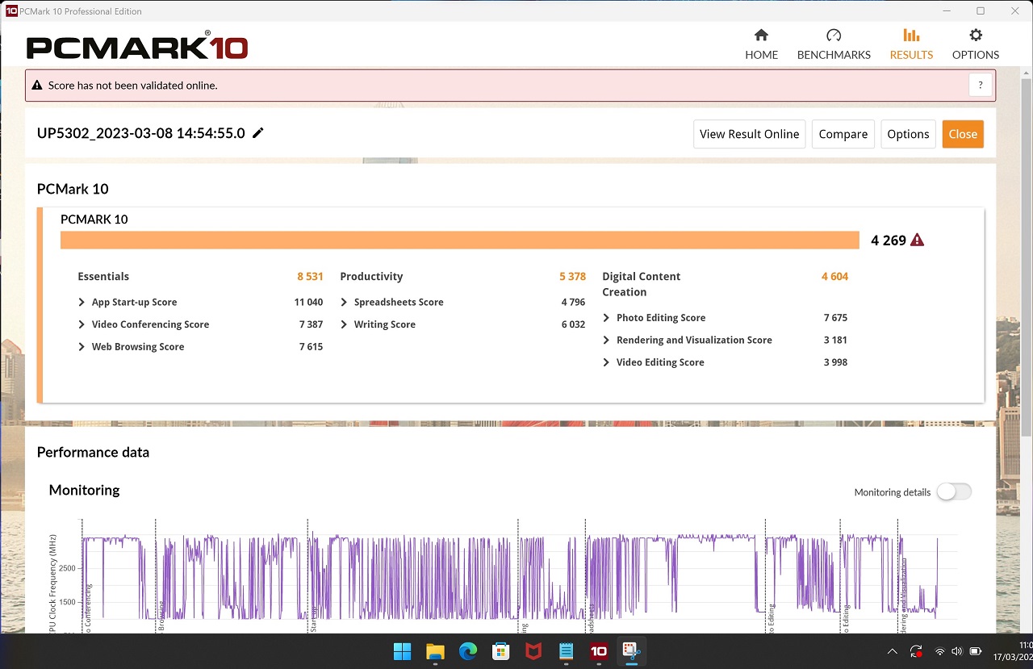Image resolution: width=1033 pixels, height=669 pixels.
Task: Click the question mark help button
Action: (981, 85)
